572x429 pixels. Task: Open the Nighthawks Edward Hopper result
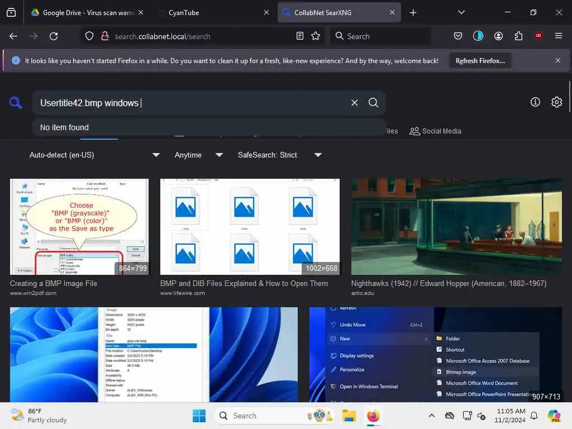coord(449,283)
